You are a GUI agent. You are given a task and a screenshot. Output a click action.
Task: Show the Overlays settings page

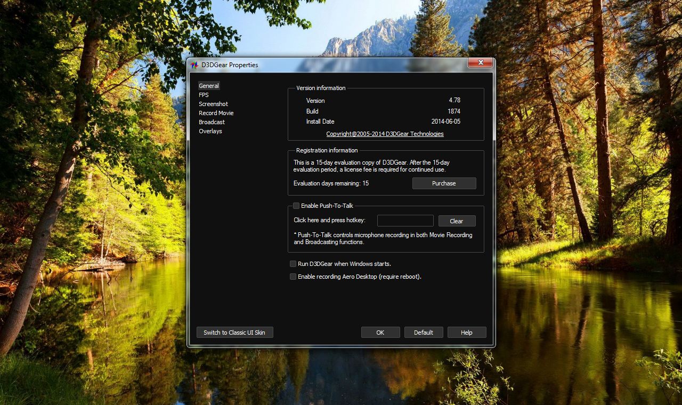pyautogui.click(x=210, y=131)
